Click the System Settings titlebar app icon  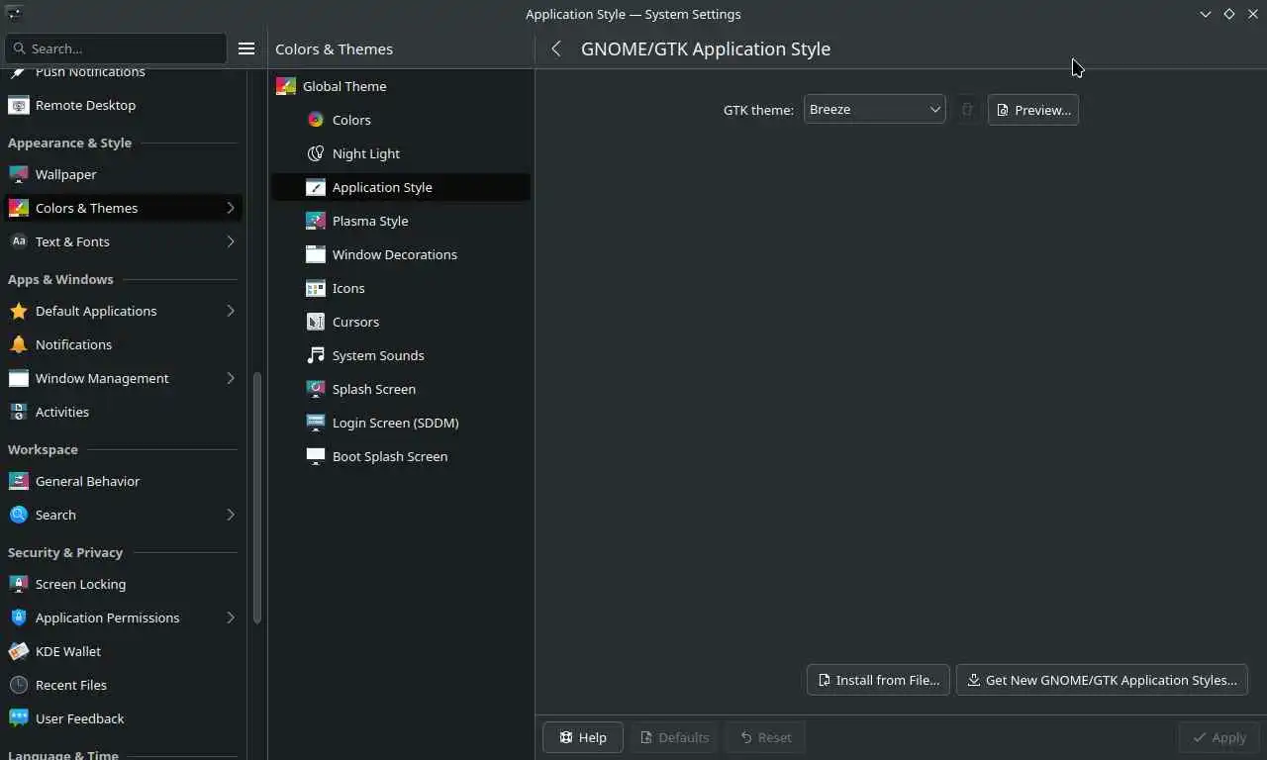14,14
